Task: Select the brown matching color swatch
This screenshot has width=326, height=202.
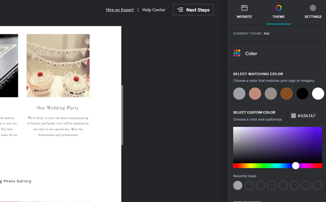Action: pyautogui.click(x=286, y=94)
